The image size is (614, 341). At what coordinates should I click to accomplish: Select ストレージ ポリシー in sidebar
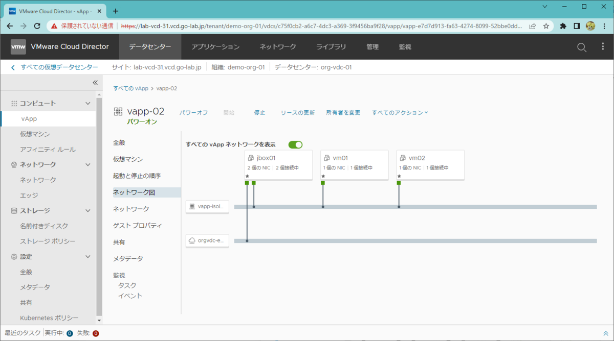pos(48,241)
